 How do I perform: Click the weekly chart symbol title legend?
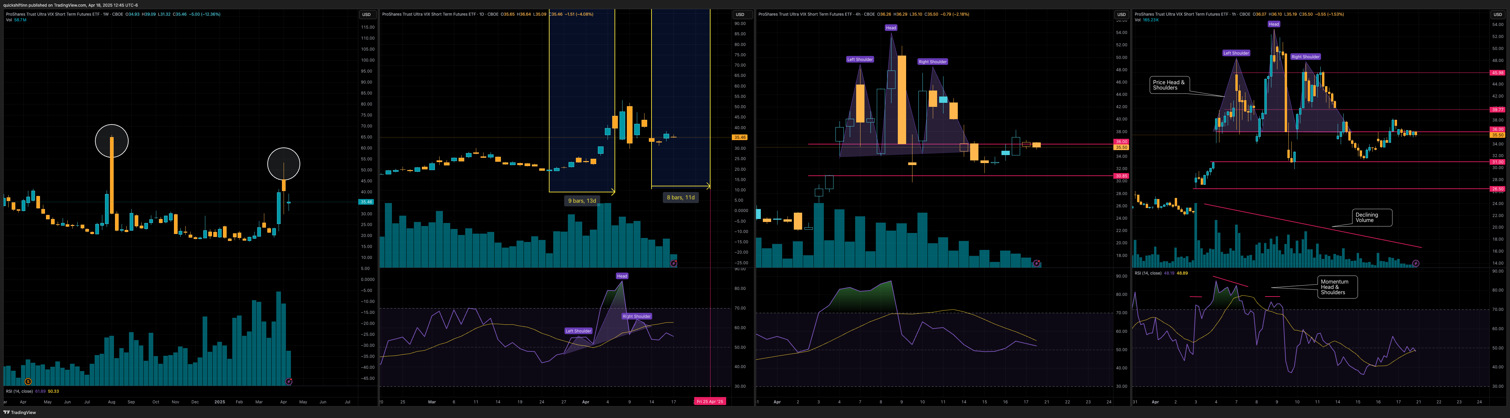tap(64, 14)
